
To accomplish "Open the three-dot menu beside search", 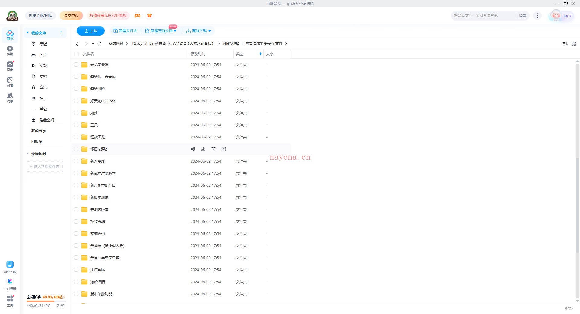I will pyautogui.click(x=537, y=16).
